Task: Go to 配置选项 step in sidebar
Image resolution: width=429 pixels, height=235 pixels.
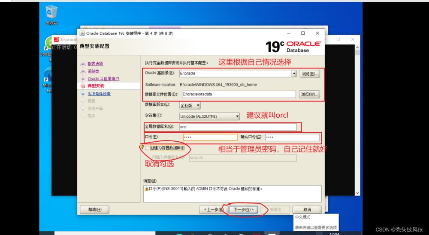Action: 95,64
